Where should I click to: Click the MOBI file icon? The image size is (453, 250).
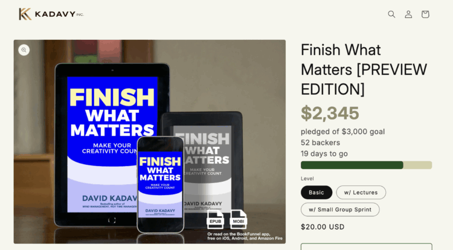pos(239,219)
